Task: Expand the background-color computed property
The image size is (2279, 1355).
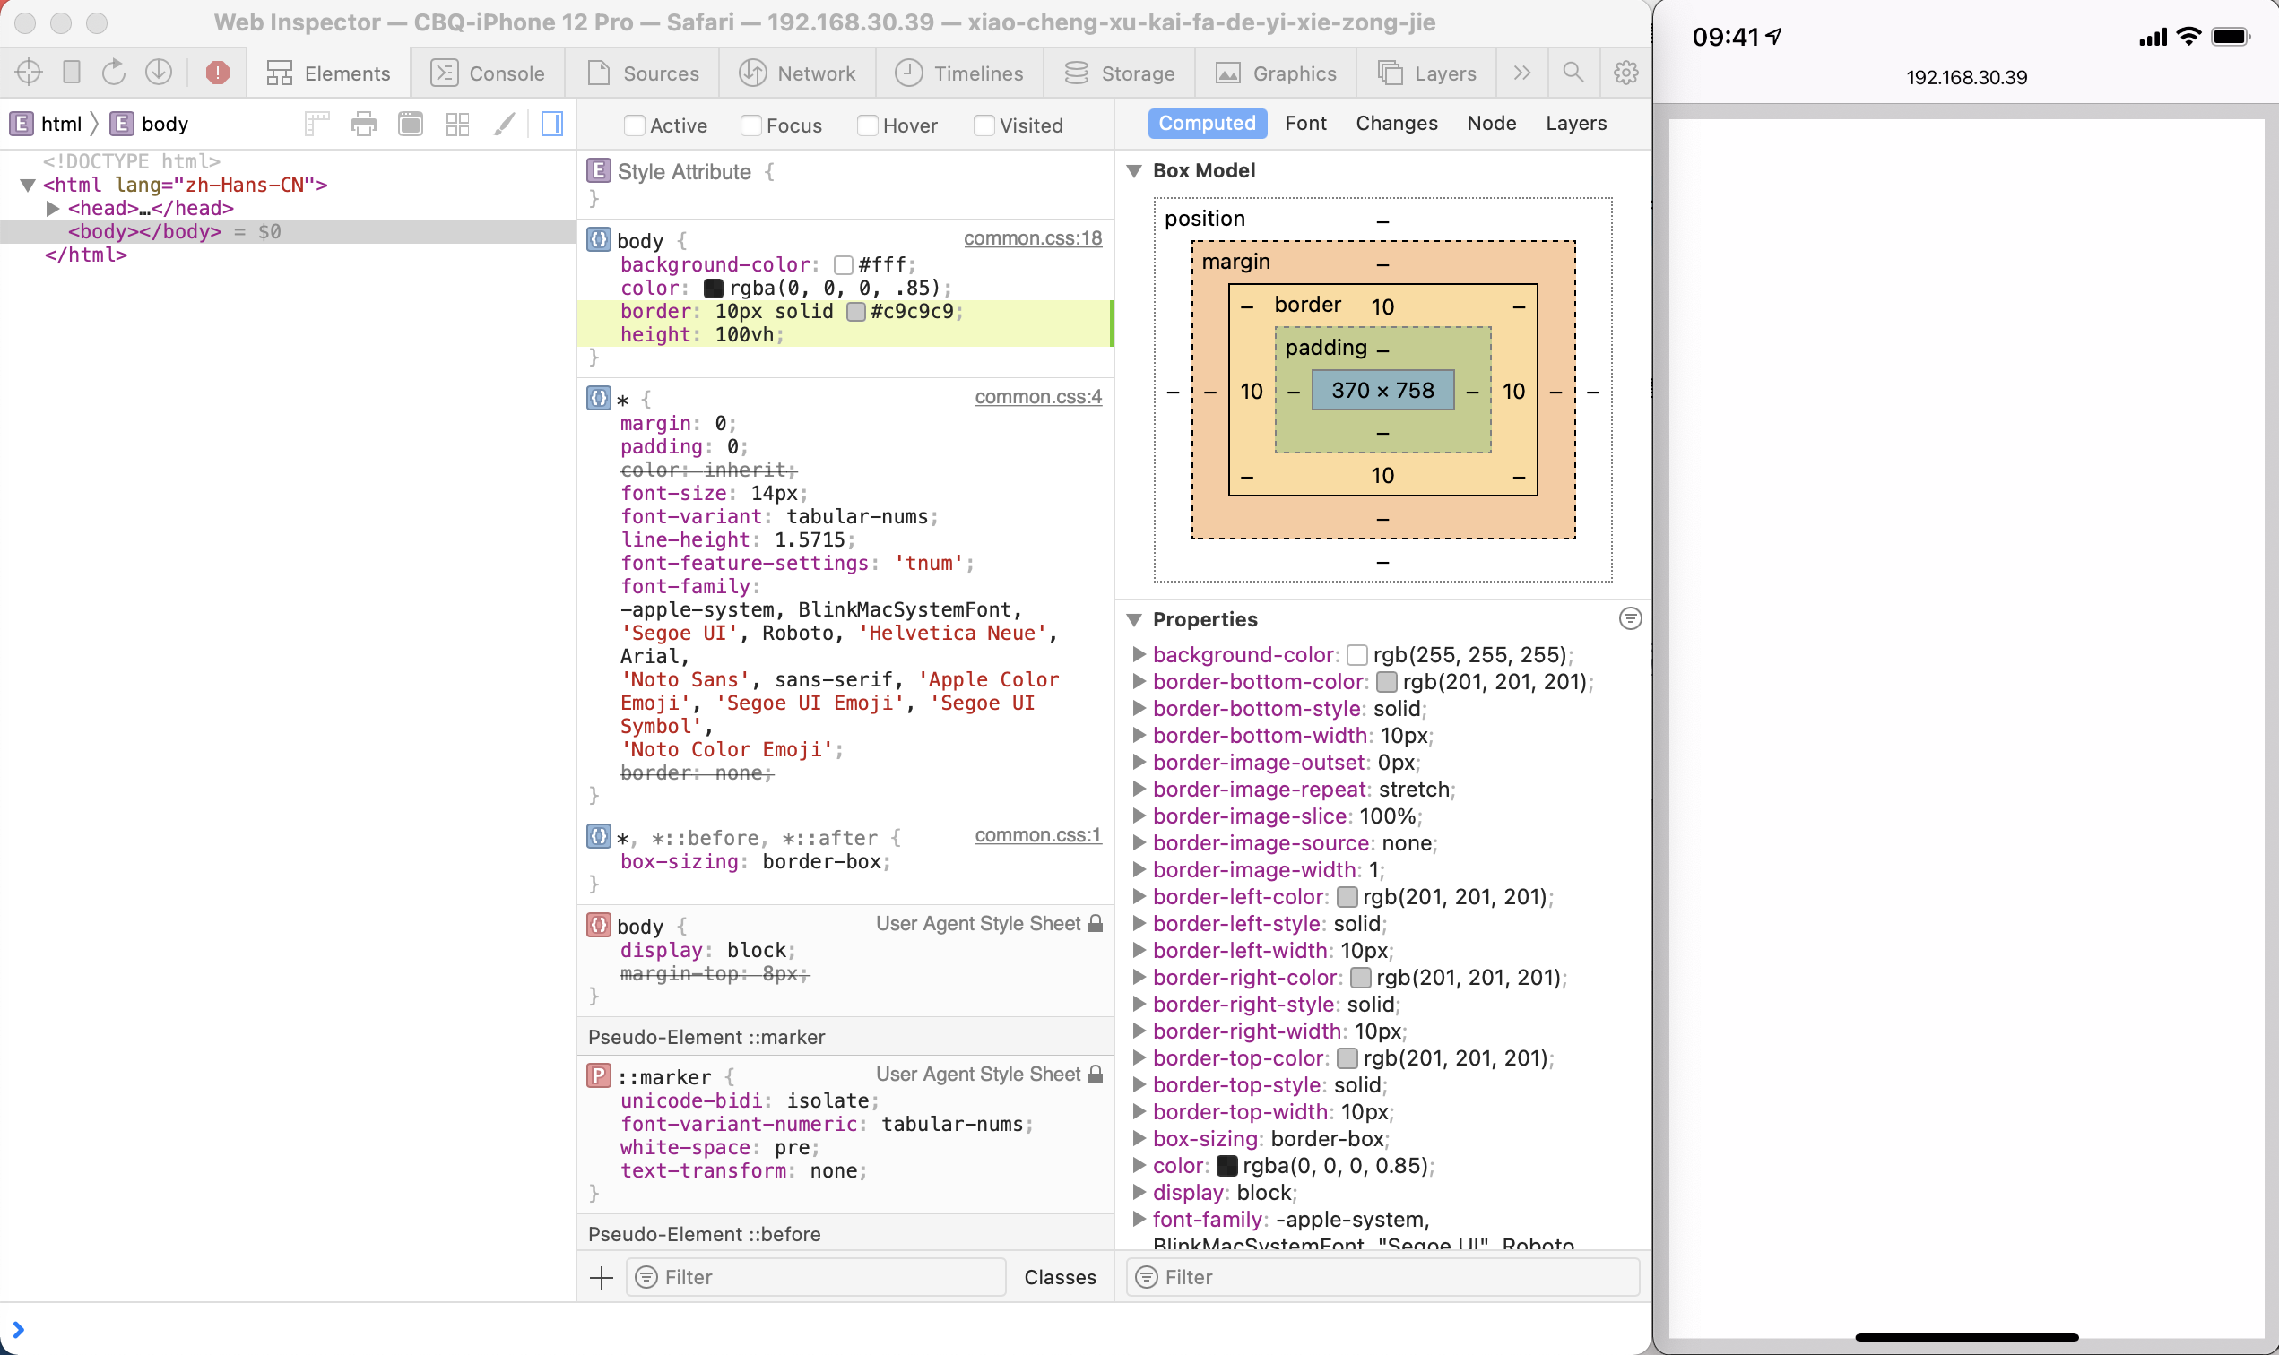Action: (x=1139, y=655)
